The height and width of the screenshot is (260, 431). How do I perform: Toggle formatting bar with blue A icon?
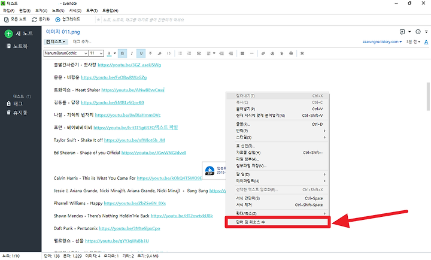pyautogui.click(x=426, y=42)
